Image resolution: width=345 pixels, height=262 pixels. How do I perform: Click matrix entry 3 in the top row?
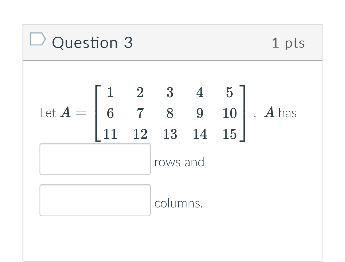coord(170,92)
